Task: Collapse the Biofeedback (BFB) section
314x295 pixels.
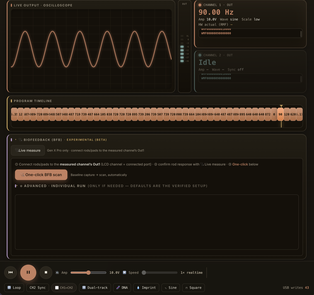Action: 16,140
